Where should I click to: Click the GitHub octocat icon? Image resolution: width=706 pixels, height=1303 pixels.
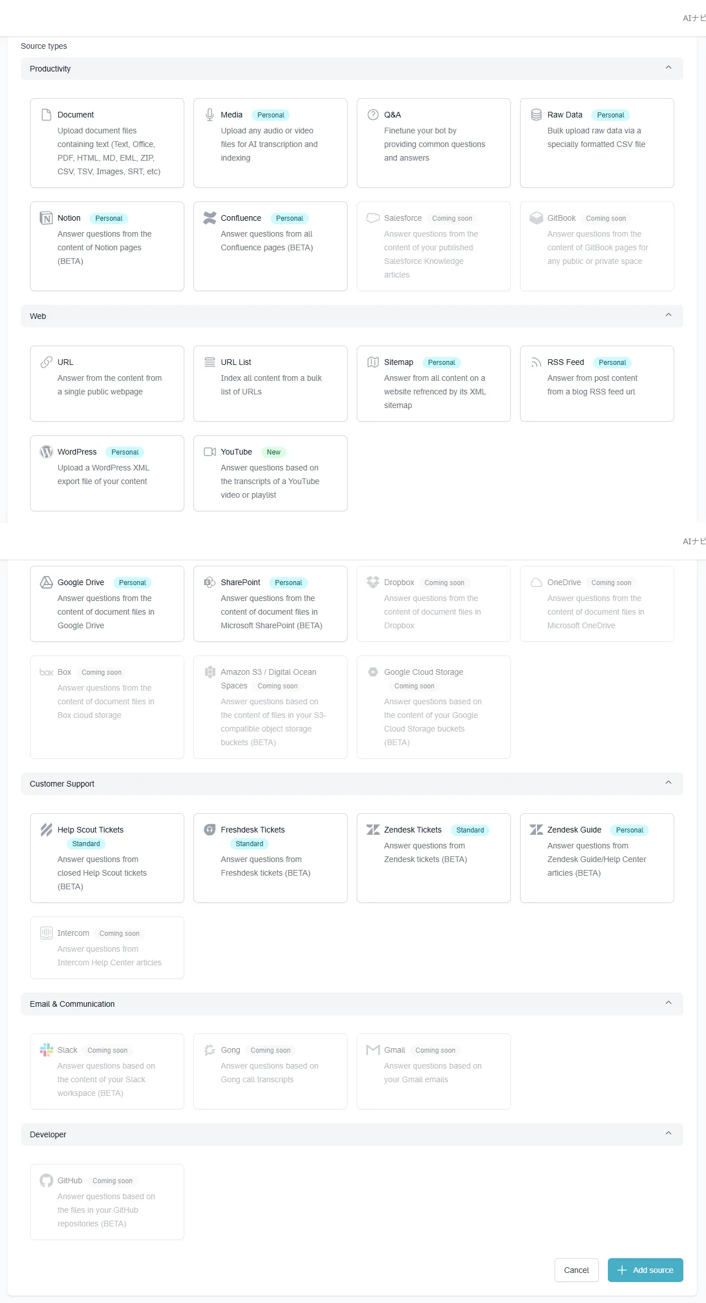tap(46, 1180)
